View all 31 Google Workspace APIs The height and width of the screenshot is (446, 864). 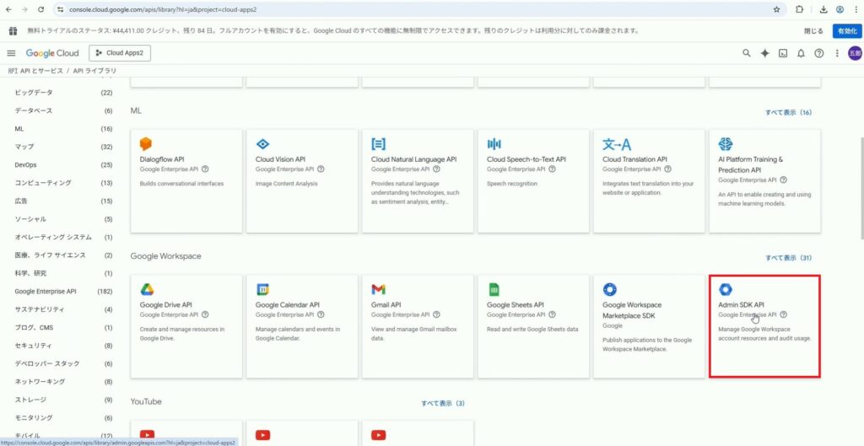click(787, 257)
